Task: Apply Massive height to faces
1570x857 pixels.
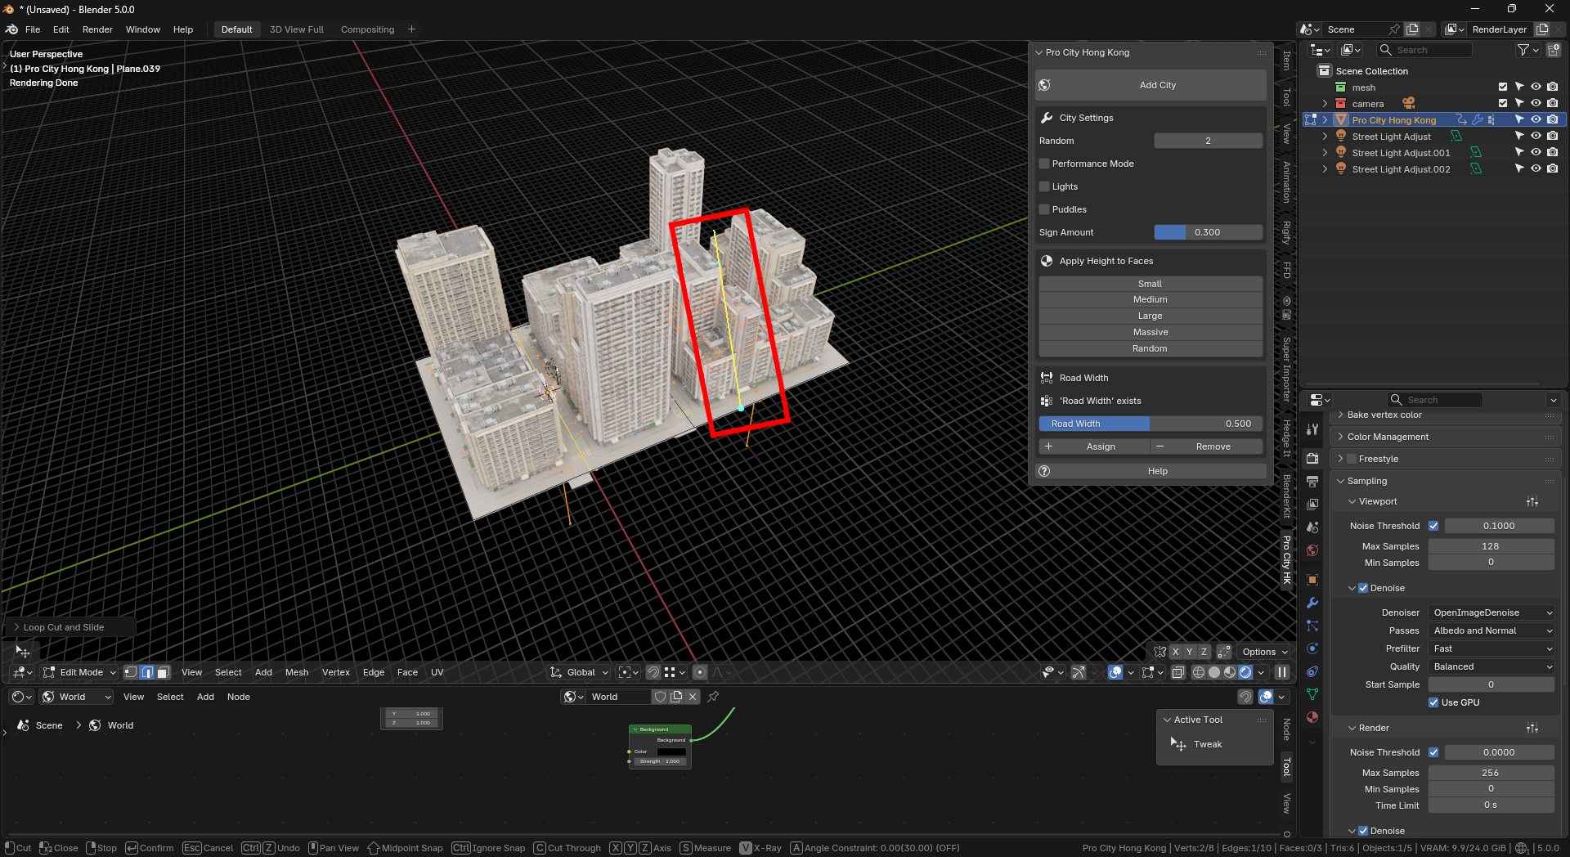Action: click(x=1151, y=332)
